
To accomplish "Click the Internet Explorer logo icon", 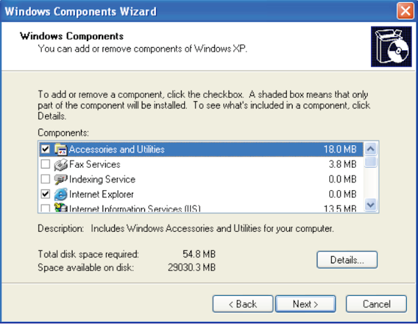I will coord(61,194).
